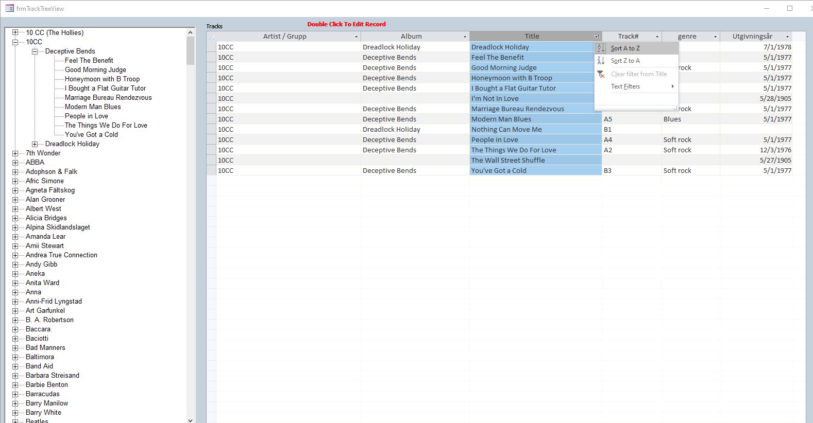Expand the Barry Manilow node

[x=15, y=403]
